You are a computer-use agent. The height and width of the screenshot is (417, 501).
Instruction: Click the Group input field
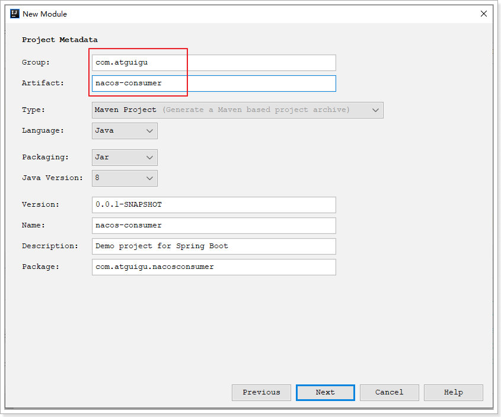(214, 63)
